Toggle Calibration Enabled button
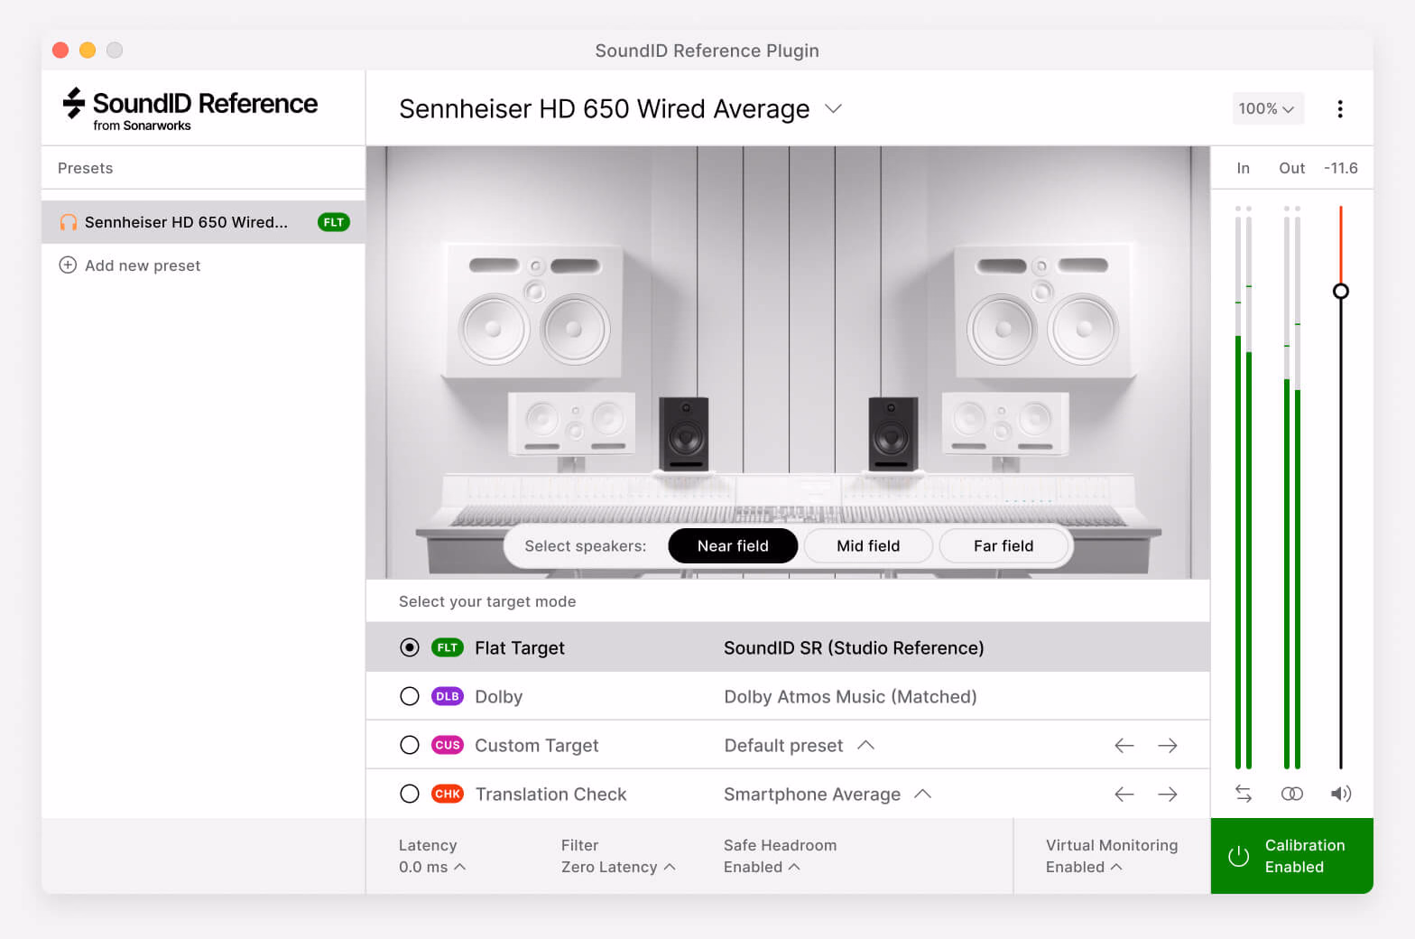The image size is (1415, 939). coord(1292,856)
